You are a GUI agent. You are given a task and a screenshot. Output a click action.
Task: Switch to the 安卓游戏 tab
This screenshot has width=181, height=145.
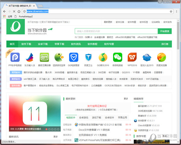(84, 118)
